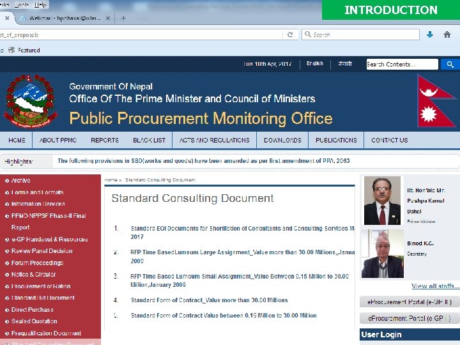Open Standard EOI Documents for Shortlisting link
The image size is (460, 345).
tap(243, 233)
